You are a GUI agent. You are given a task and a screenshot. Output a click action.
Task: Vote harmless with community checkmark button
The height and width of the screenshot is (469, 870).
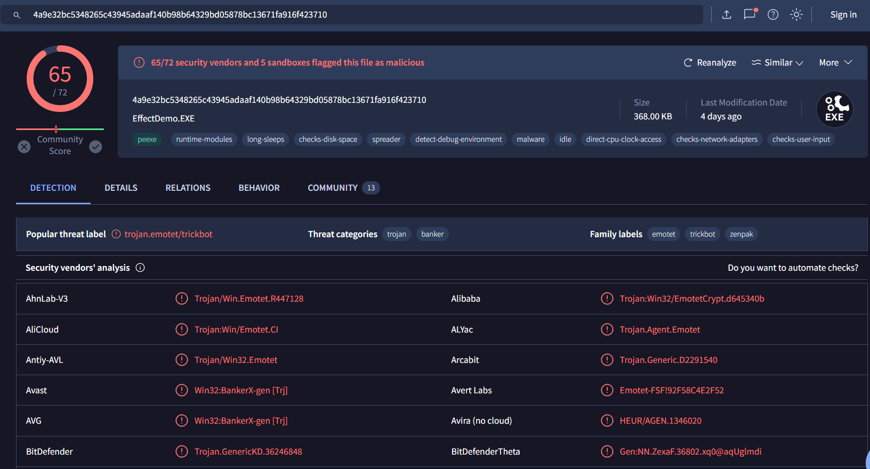pyautogui.click(x=95, y=147)
